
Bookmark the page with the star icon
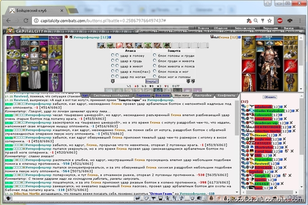coord(269,21)
